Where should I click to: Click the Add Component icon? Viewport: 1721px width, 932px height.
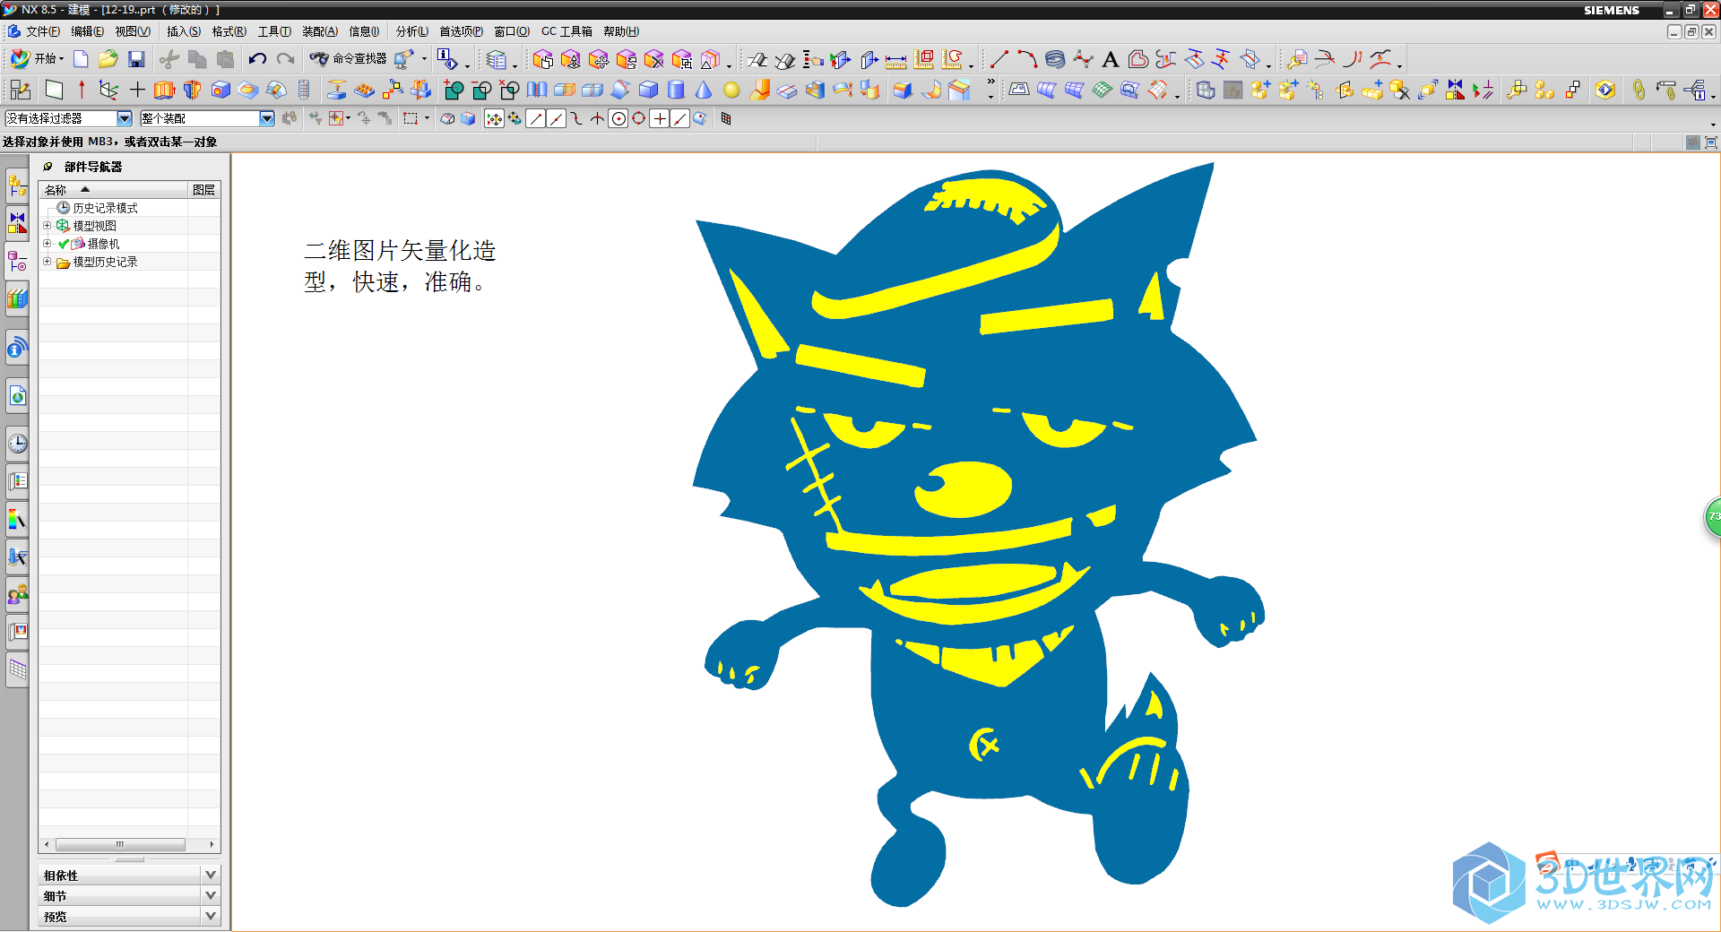[1260, 90]
